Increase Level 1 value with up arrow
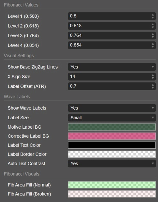The height and width of the screenshot is (202, 158). click(153, 15)
